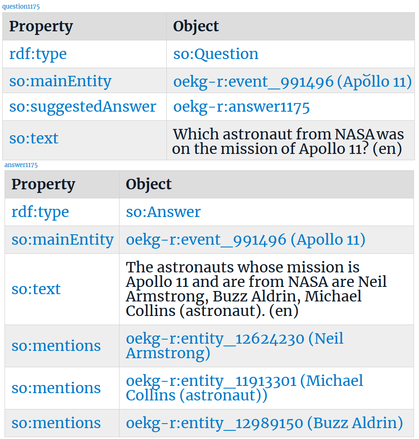Open the Michael Collins (astronaut) entity link
This screenshot has width=419, height=439.
tap(244, 388)
